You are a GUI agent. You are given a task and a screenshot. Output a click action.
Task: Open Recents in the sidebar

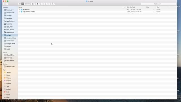[10, 24]
